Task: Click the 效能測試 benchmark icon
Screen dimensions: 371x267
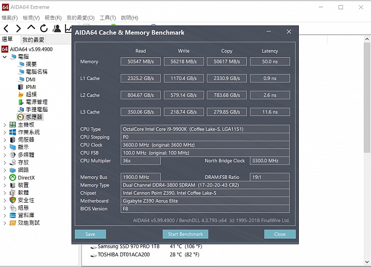Action: click(12, 223)
